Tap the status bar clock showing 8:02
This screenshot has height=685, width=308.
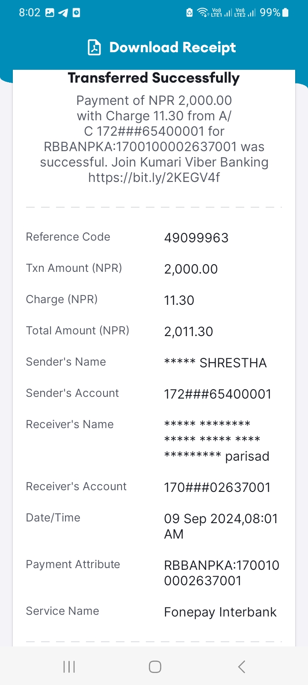[30, 12]
